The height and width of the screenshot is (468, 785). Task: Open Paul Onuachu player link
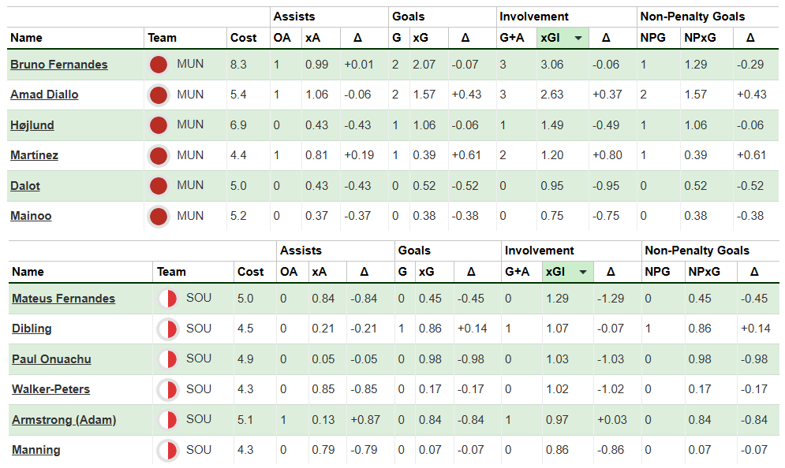[51, 359]
